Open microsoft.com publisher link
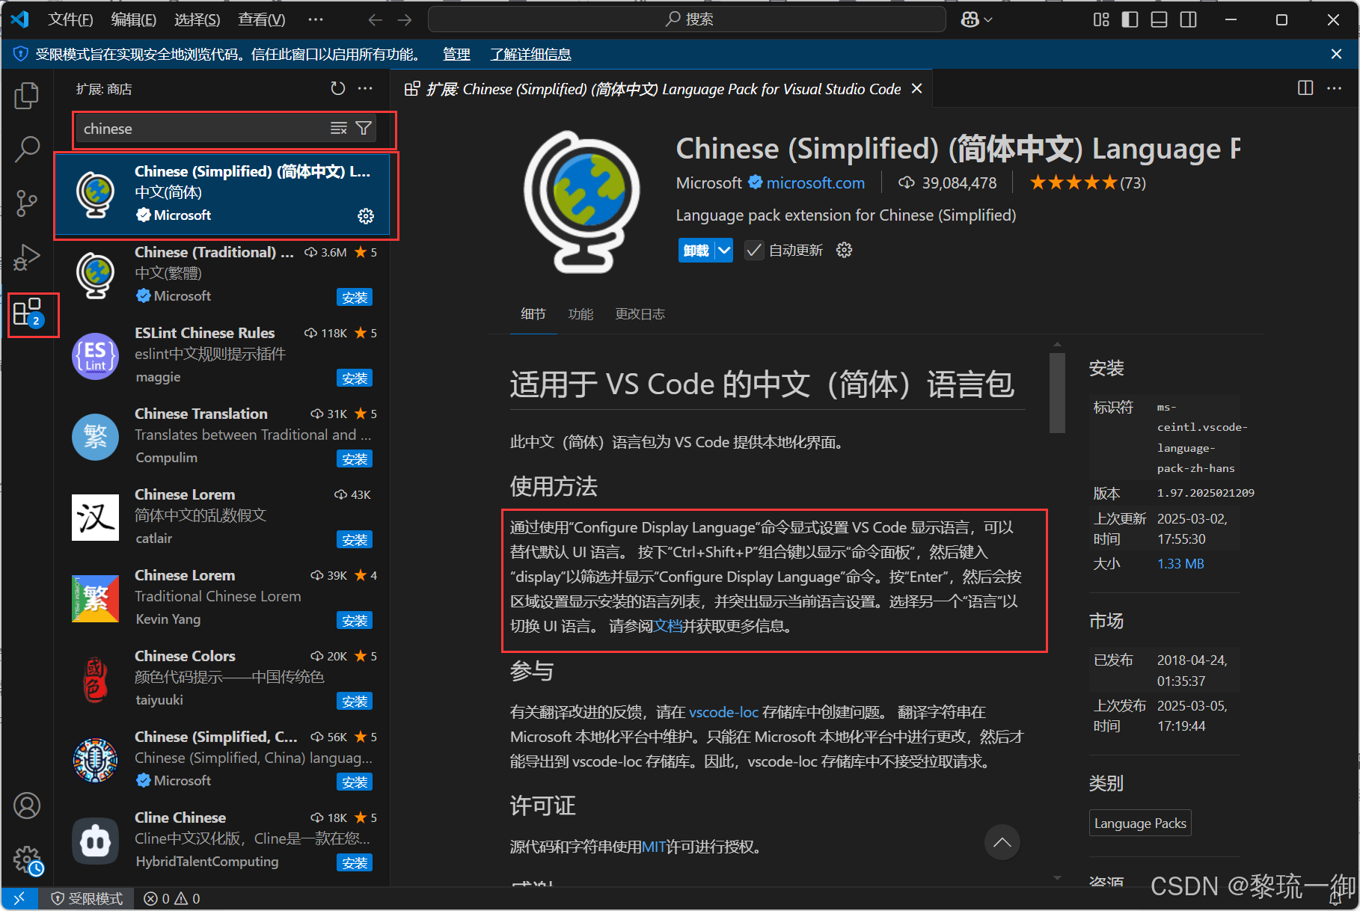 [x=815, y=183]
